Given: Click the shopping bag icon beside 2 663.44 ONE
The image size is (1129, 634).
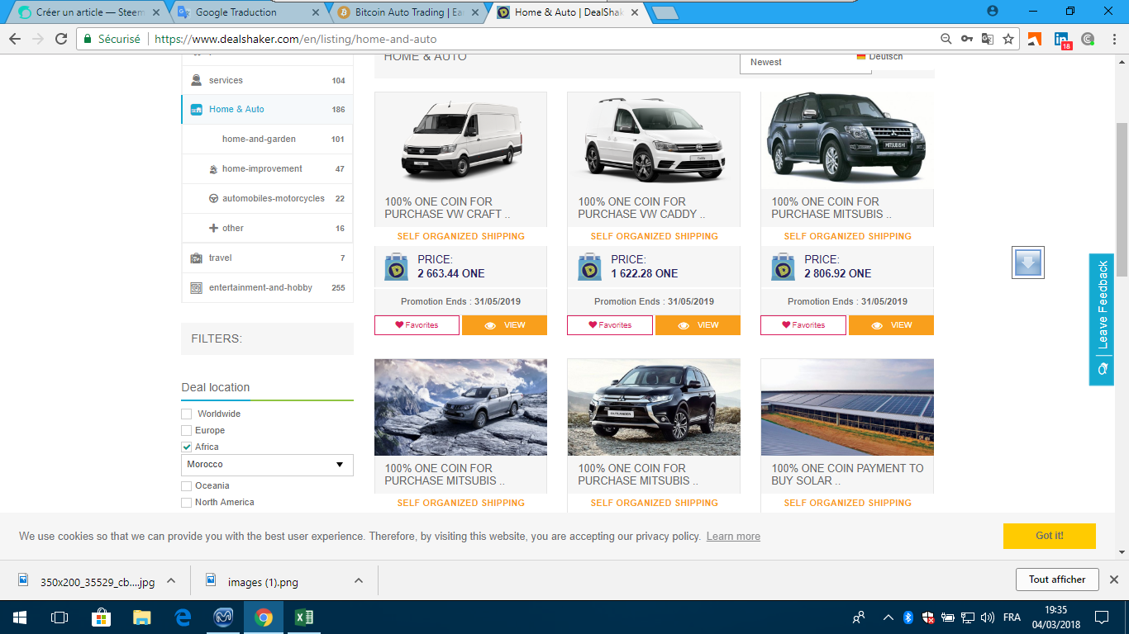Looking at the screenshot, I should tap(397, 267).
